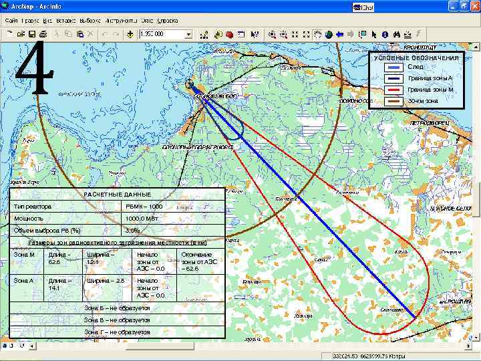481x361 pixels.
Task: Select the legend title УСЛОВНЫЕ ОБОЗНАЧЕНИЯ
Action: 416,58
